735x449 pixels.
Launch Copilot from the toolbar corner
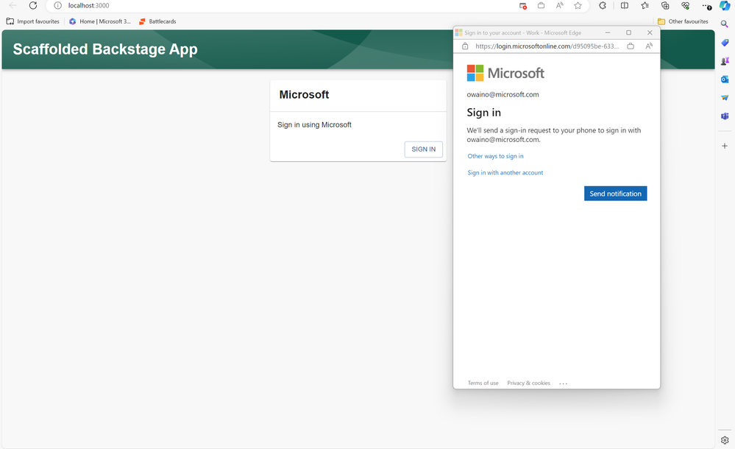(725, 6)
